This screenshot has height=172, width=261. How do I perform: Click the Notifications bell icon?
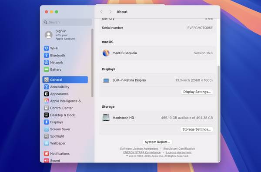point(47,154)
